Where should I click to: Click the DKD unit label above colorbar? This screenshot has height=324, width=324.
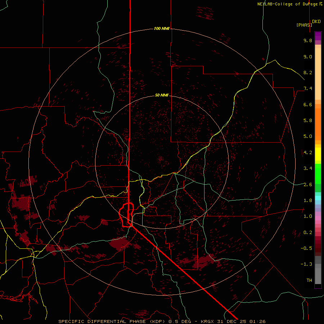(316, 22)
